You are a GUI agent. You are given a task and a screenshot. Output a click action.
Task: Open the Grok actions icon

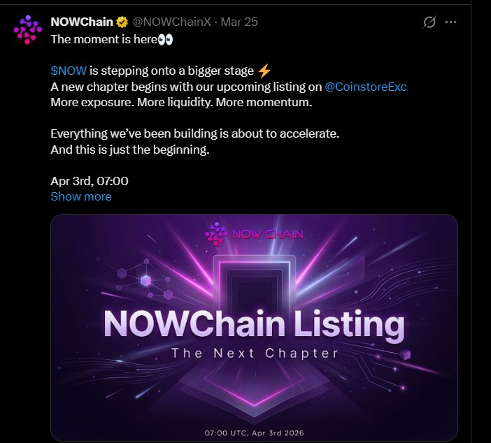(x=430, y=22)
